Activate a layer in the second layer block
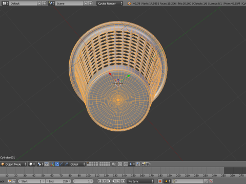 (x=105, y=164)
